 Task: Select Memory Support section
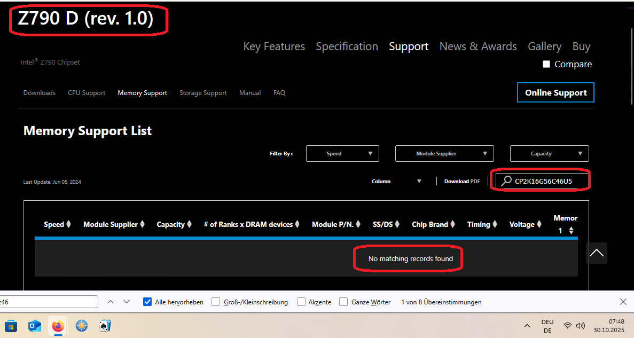tap(142, 93)
